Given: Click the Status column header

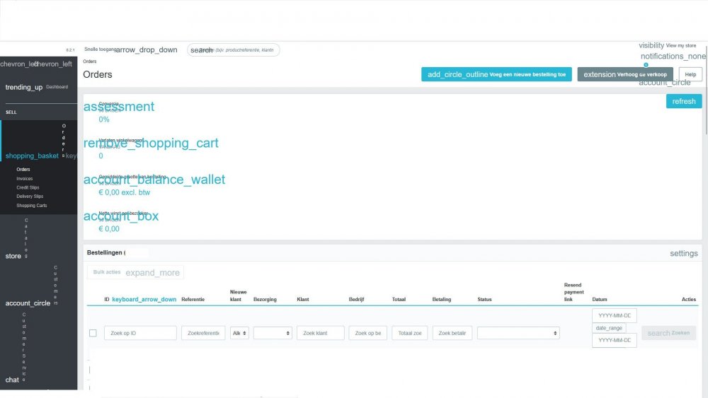Looking at the screenshot, I should 484,299.
